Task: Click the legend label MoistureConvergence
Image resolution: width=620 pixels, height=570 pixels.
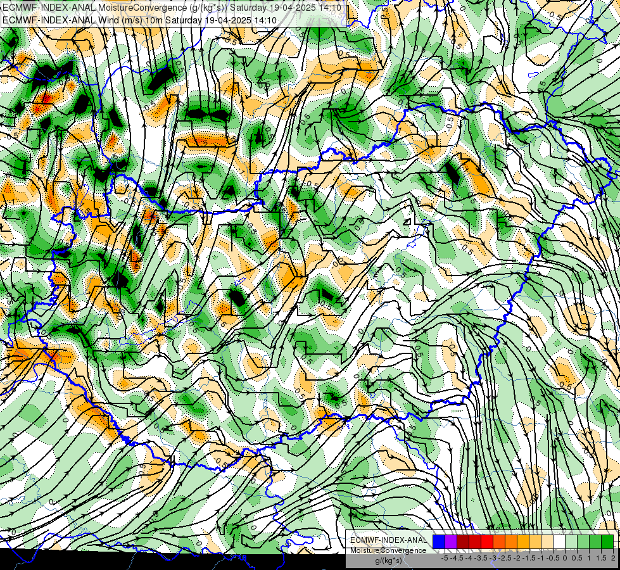Action: click(388, 550)
